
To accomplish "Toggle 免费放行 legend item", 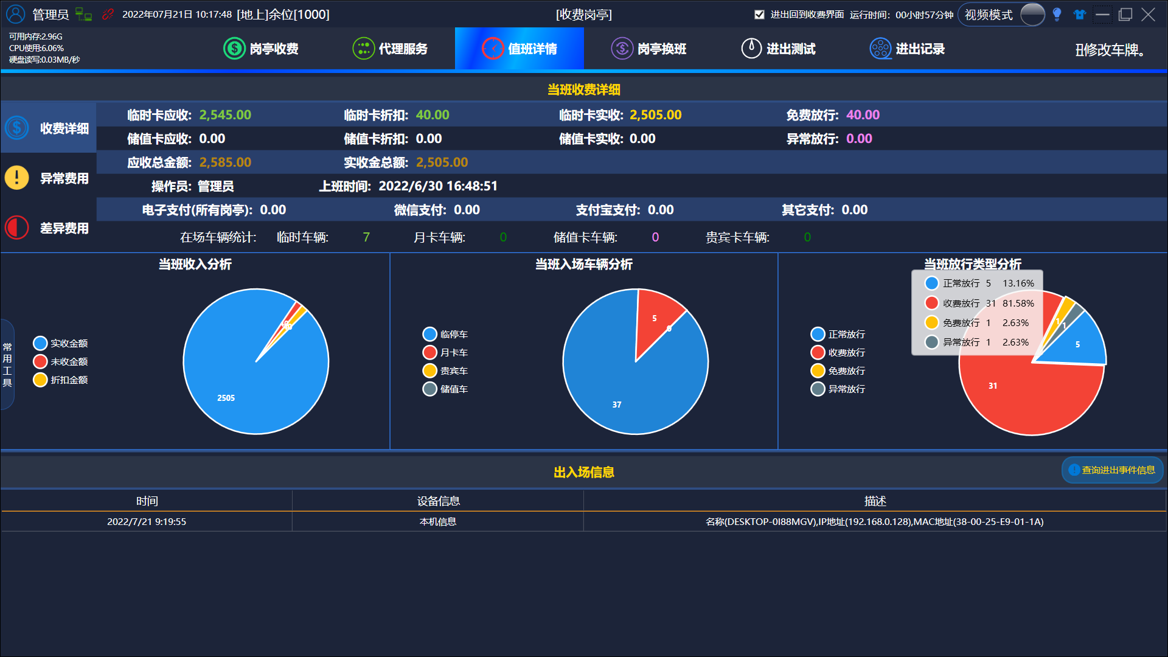I will [838, 370].
